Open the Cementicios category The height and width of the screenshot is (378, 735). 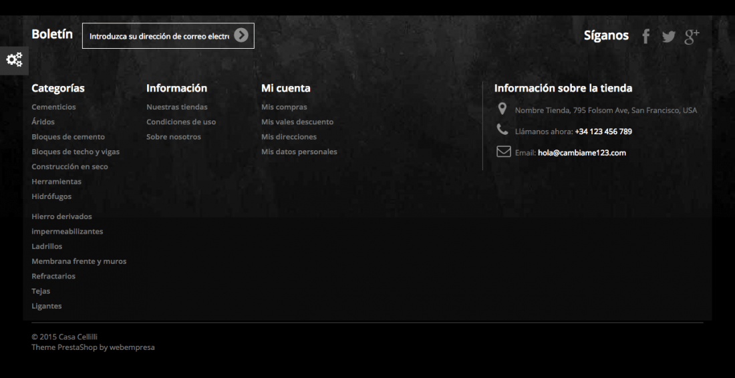pyautogui.click(x=53, y=107)
